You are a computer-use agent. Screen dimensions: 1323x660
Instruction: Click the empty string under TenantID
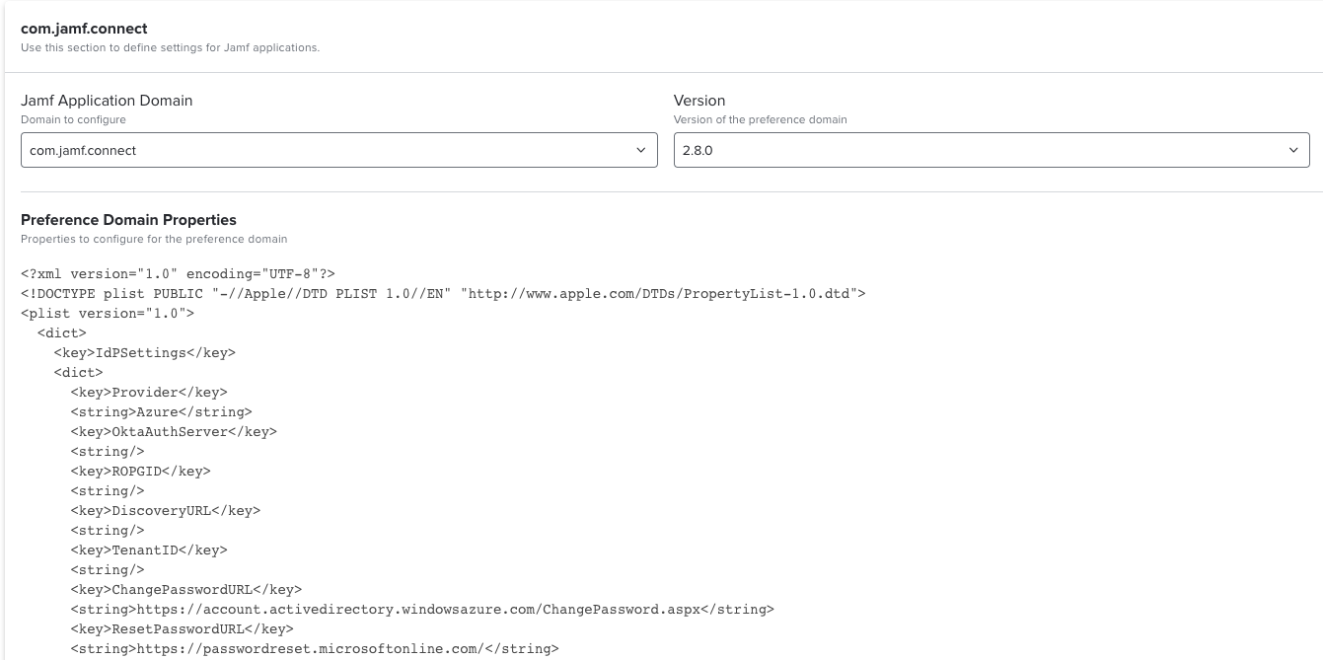108,569
